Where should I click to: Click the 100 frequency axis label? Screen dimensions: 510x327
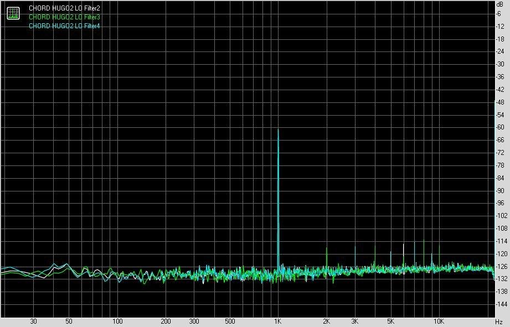click(x=117, y=321)
